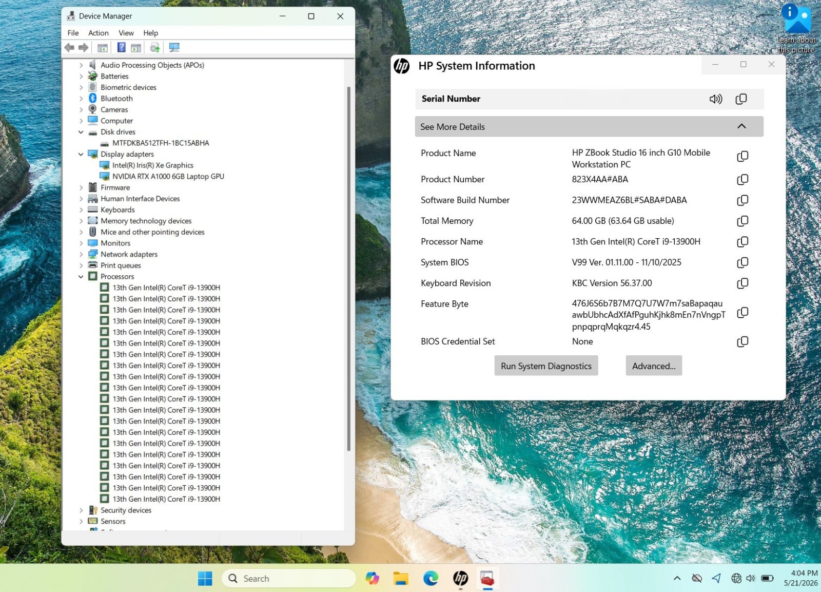
Task: Copy the Product Number value
Action: (742, 180)
